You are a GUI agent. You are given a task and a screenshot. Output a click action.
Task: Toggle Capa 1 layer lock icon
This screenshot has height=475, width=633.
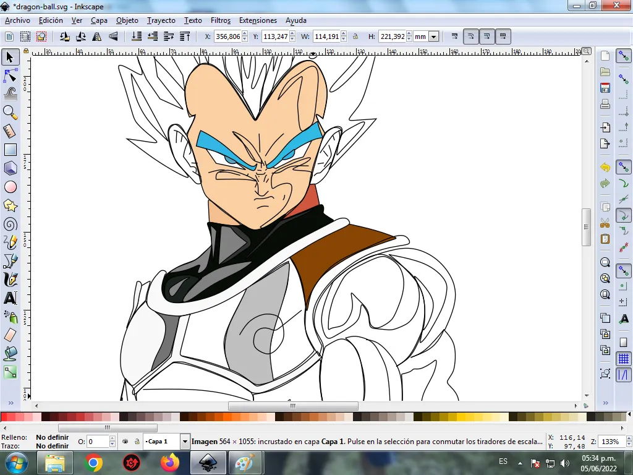point(137,442)
